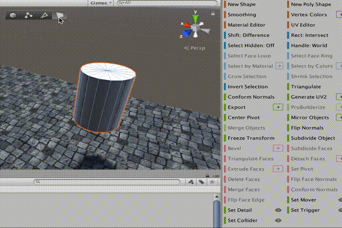The height and width of the screenshot is (228, 342).
Task: Click search by label tag icon
Action: [201, 182]
